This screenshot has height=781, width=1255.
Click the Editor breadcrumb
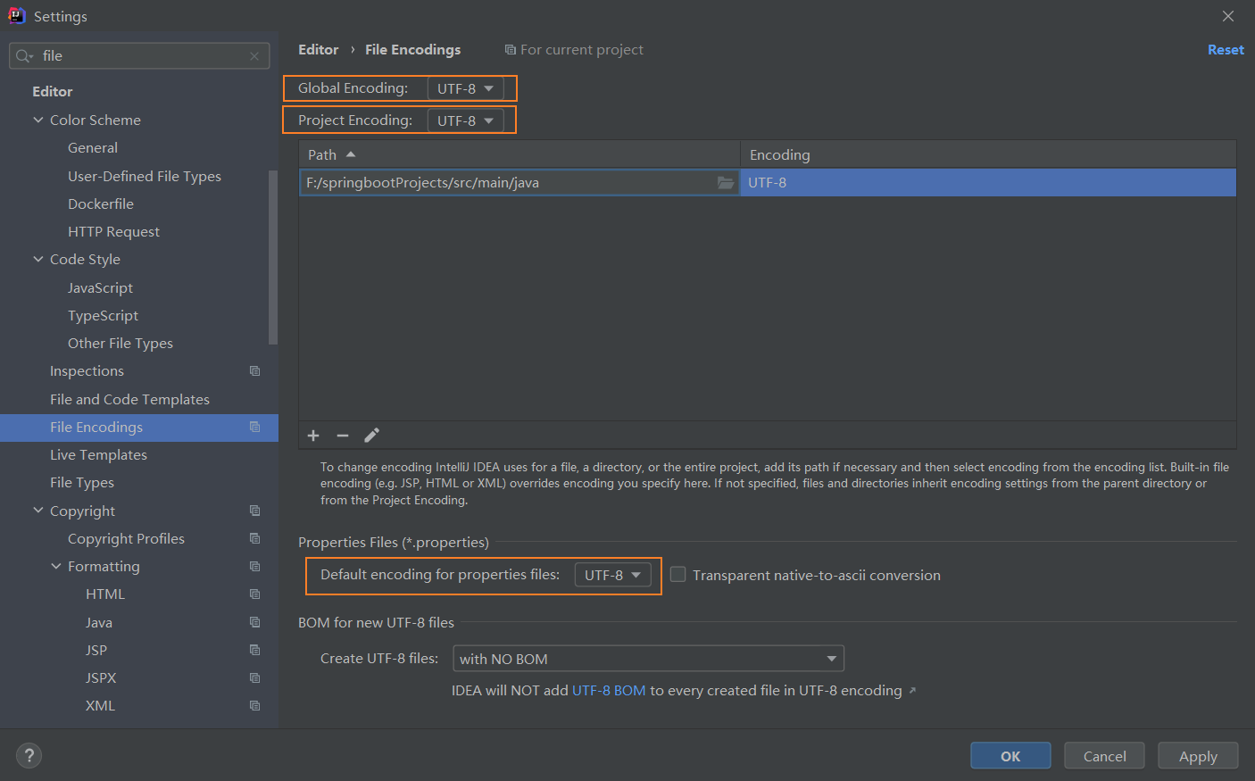[x=319, y=50]
